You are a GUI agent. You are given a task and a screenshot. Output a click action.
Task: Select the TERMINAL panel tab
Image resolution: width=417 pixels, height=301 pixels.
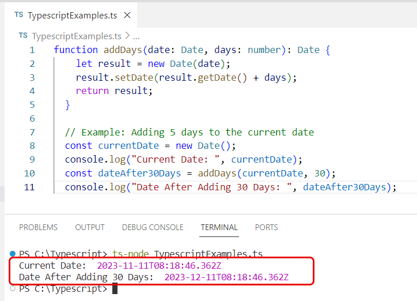219,227
